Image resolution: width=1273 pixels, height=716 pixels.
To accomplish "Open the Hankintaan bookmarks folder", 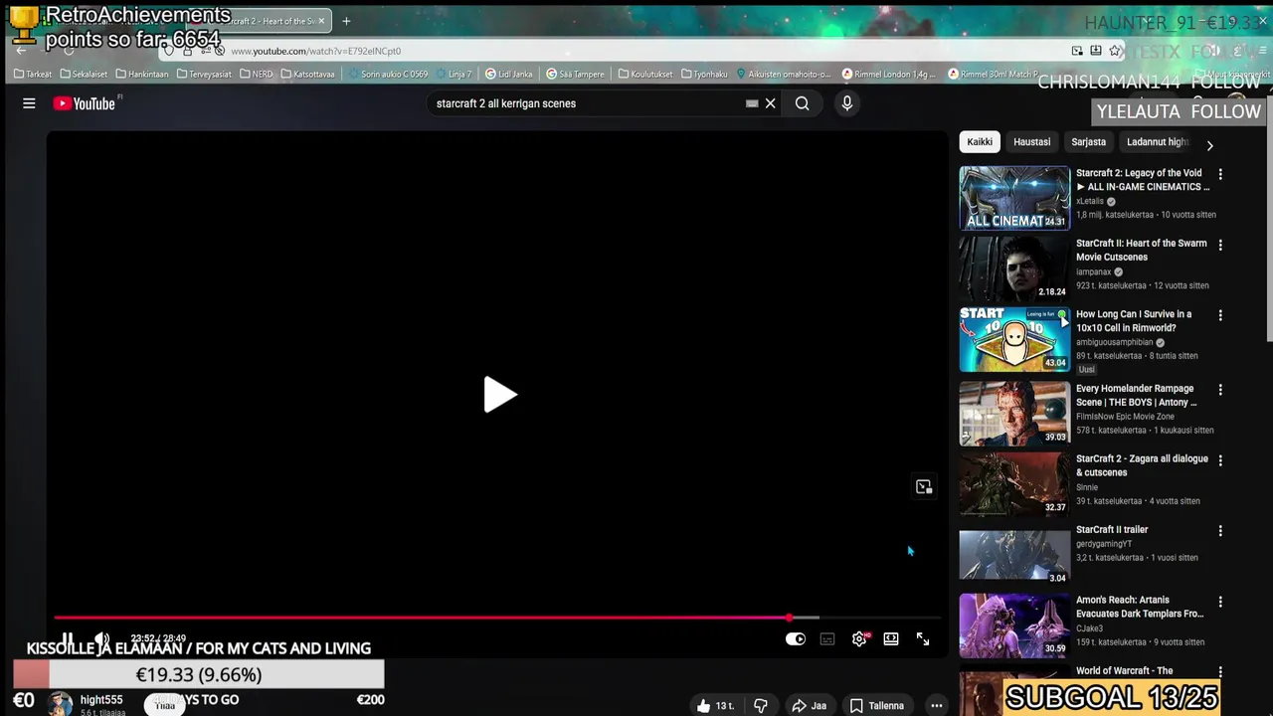I will tap(142, 74).
